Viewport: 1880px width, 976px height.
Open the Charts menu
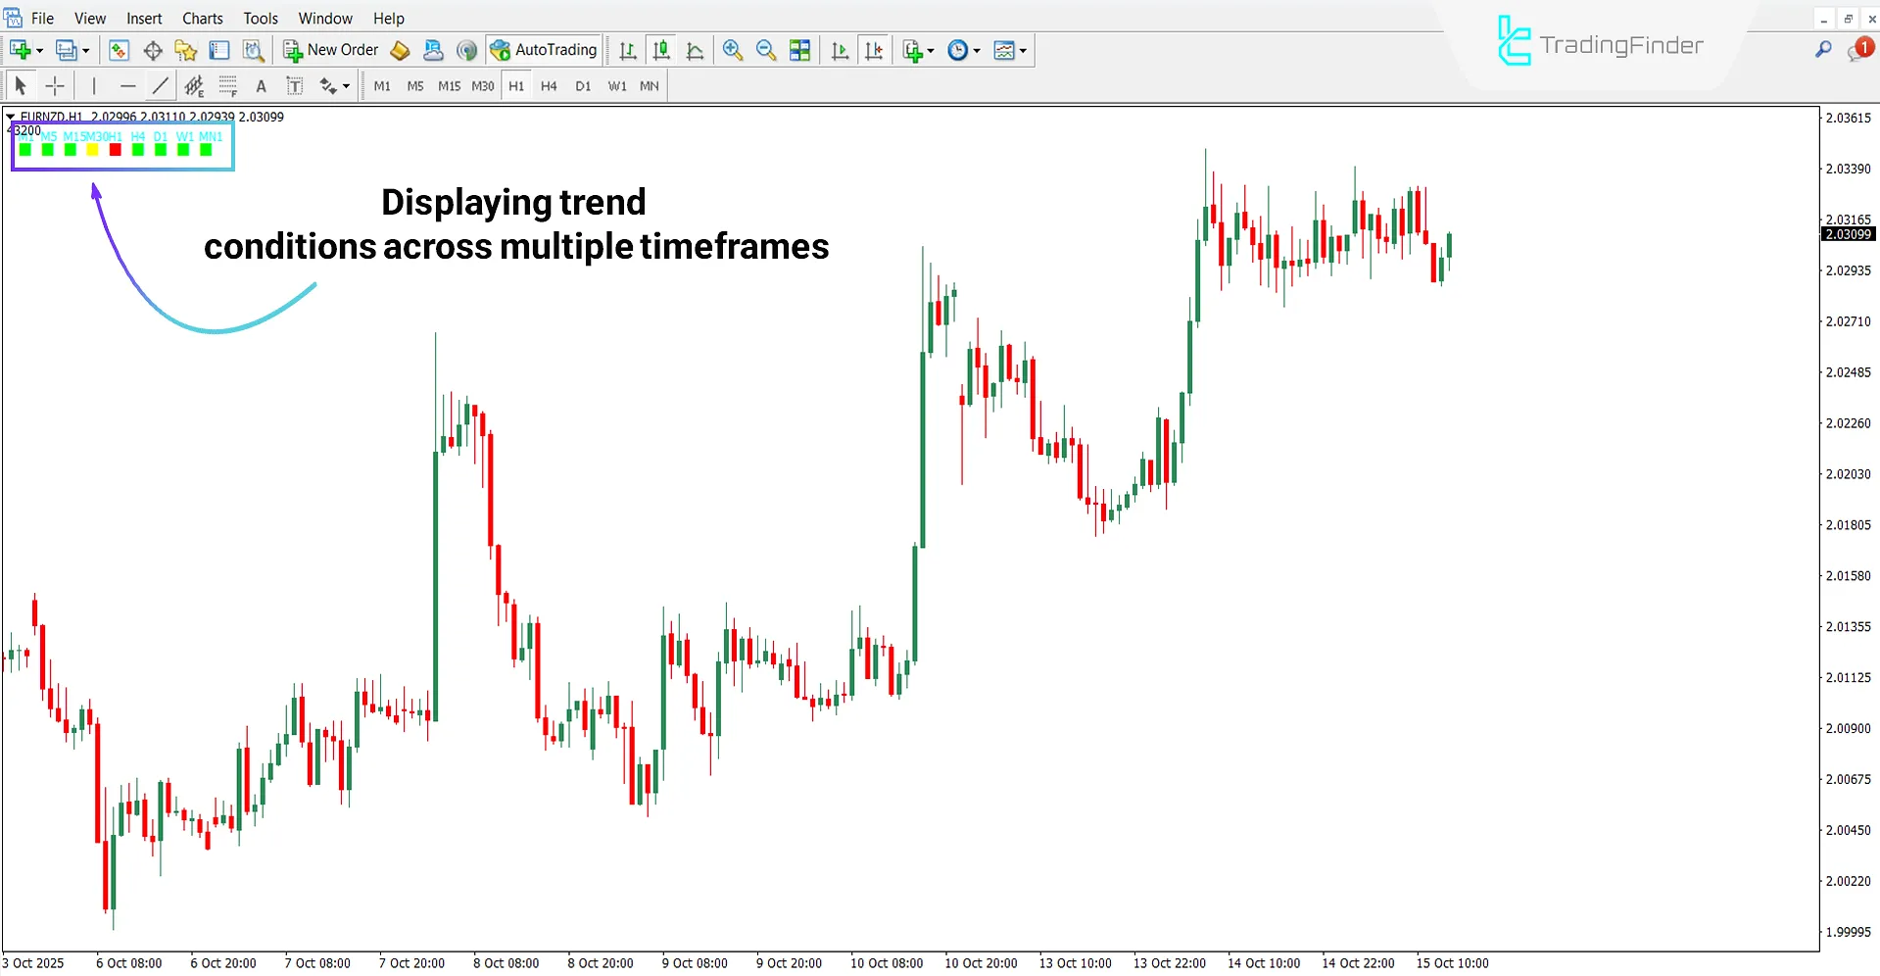[202, 18]
